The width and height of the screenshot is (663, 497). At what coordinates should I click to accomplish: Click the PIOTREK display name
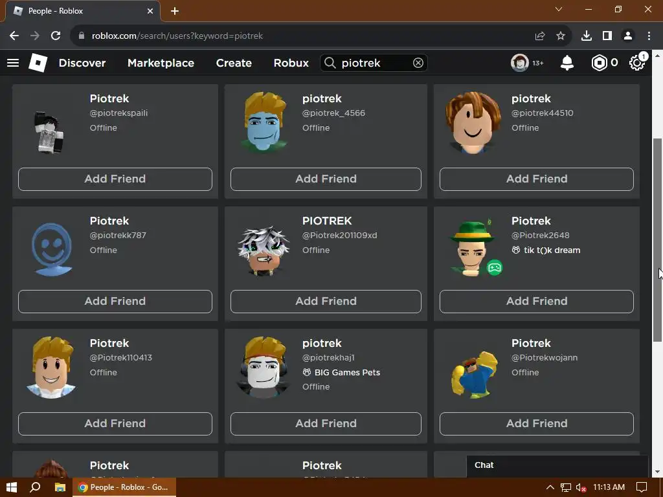coord(327,221)
